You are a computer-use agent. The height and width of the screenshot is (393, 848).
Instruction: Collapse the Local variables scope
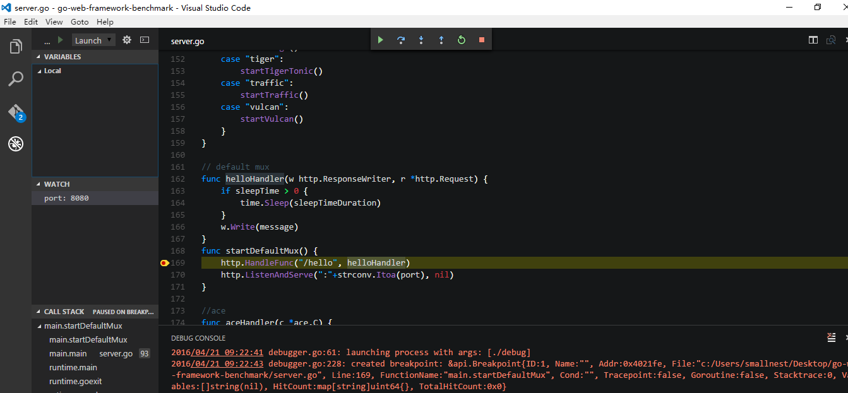pyautogui.click(x=40, y=71)
